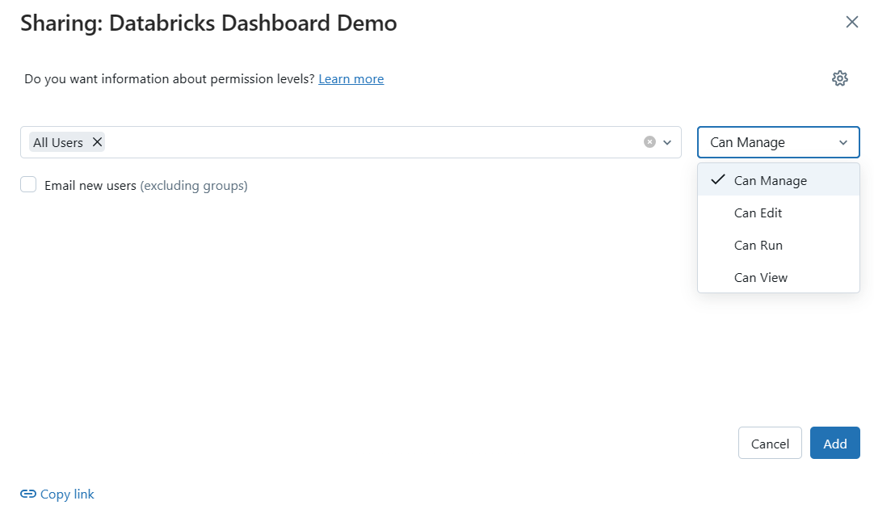Screen dimensions: 874x526
Task: Select Can Run permission level
Action: click(x=758, y=245)
